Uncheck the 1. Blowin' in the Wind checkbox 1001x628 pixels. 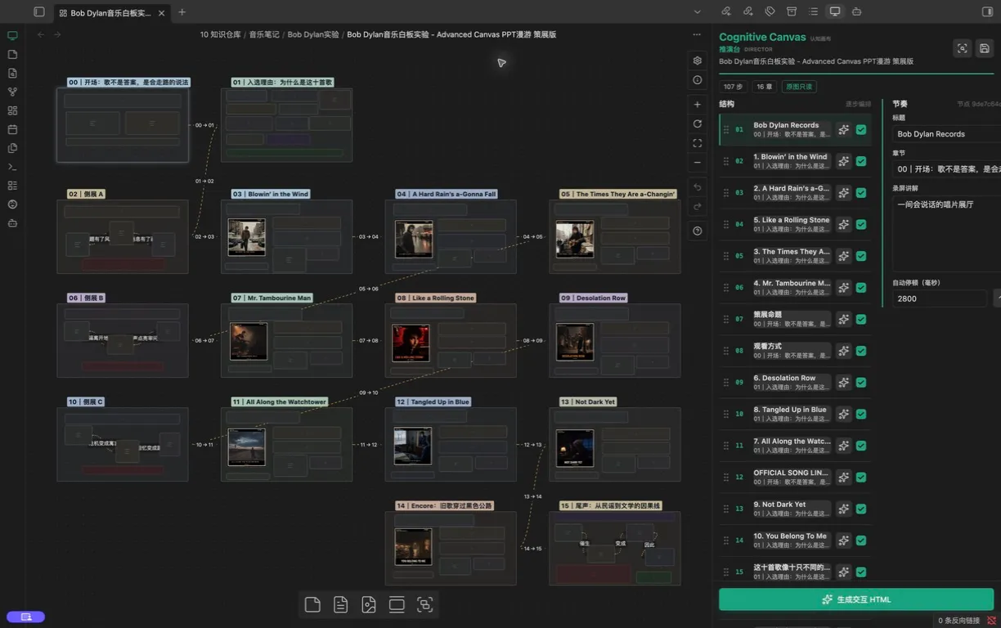point(861,161)
